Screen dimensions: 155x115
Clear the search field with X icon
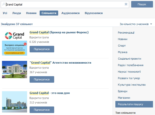pyautogui.click(x=126, y=4)
